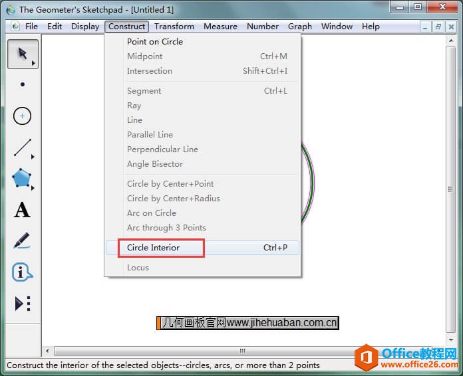Screen dimensions: 463x376
Task: Select the Point tool
Action: pos(23,84)
